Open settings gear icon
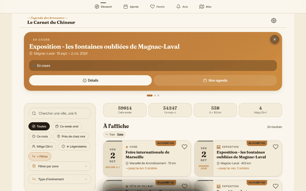Viewport: 306px width, 191px height. pyautogui.click(x=273, y=21)
